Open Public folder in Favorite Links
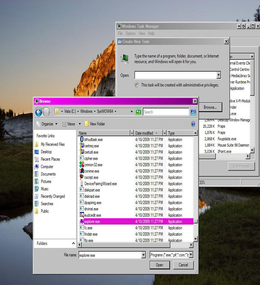The height and width of the screenshot is (285, 260). [42, 211]
